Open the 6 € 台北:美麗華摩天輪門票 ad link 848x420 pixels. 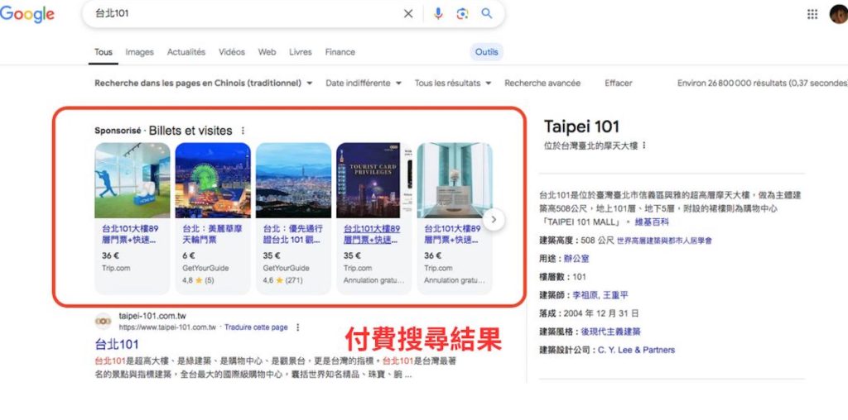(212, 234)
